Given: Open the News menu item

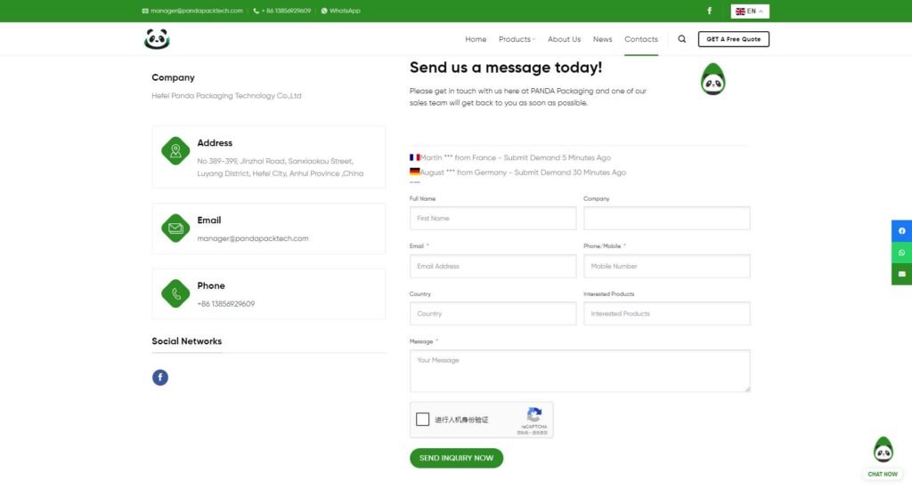Looking at the screenshot, I should (602, 39).
